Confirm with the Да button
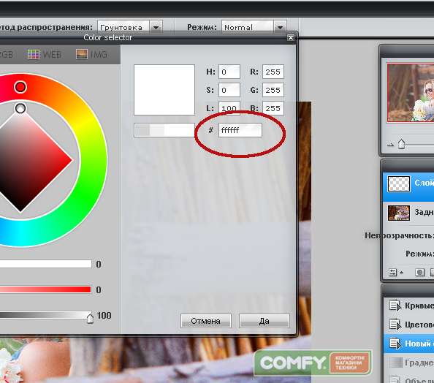434x383 pixels. point(264,321)
